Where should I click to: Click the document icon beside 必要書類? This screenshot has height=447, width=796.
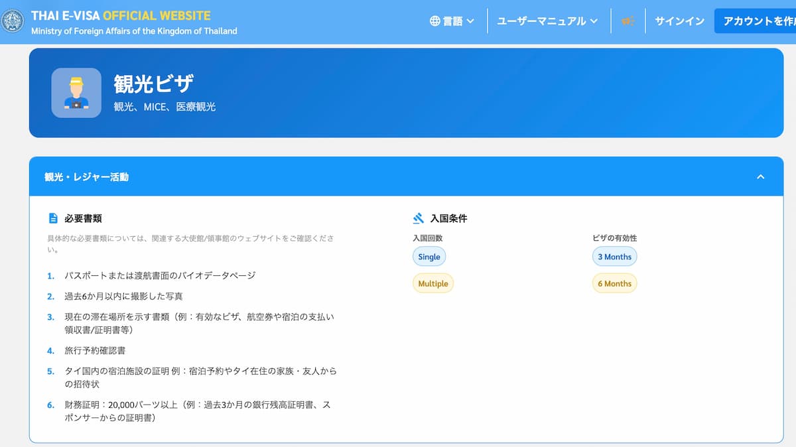54,218
